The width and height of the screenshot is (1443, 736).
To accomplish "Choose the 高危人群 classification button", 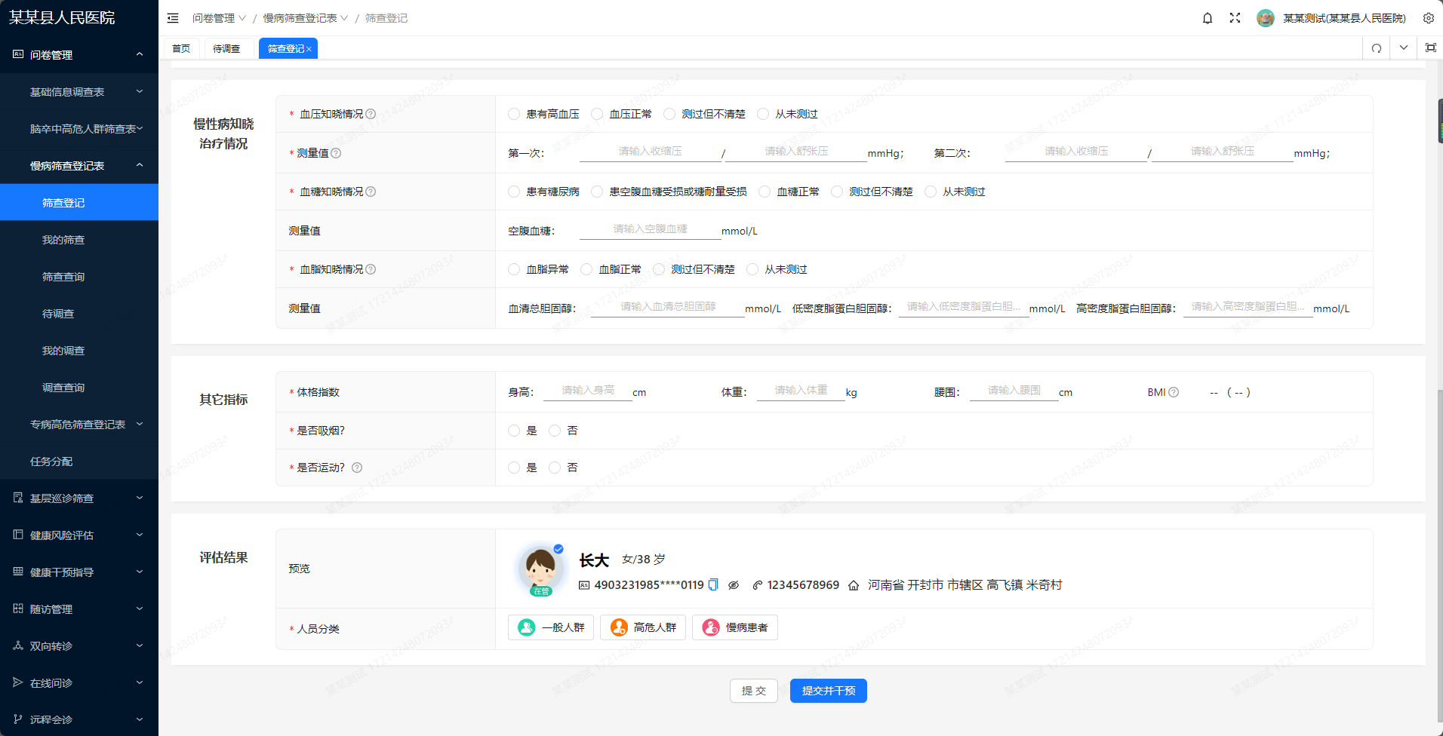I will tap(643, 627).
